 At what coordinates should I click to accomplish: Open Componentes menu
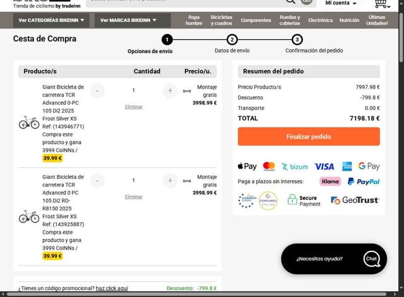[x=256, y=20]
